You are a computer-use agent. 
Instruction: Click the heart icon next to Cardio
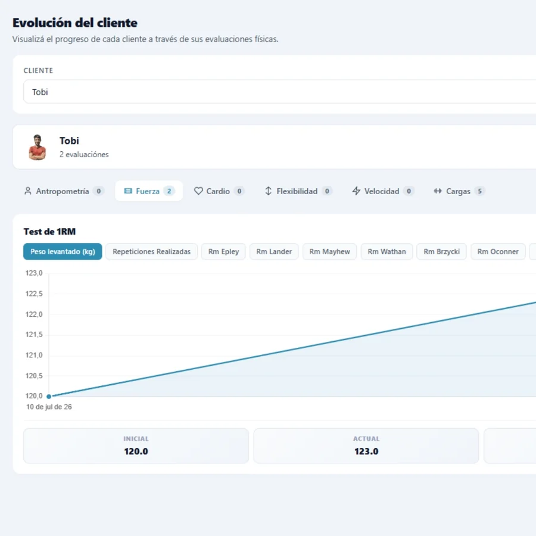tap(198, 191)
